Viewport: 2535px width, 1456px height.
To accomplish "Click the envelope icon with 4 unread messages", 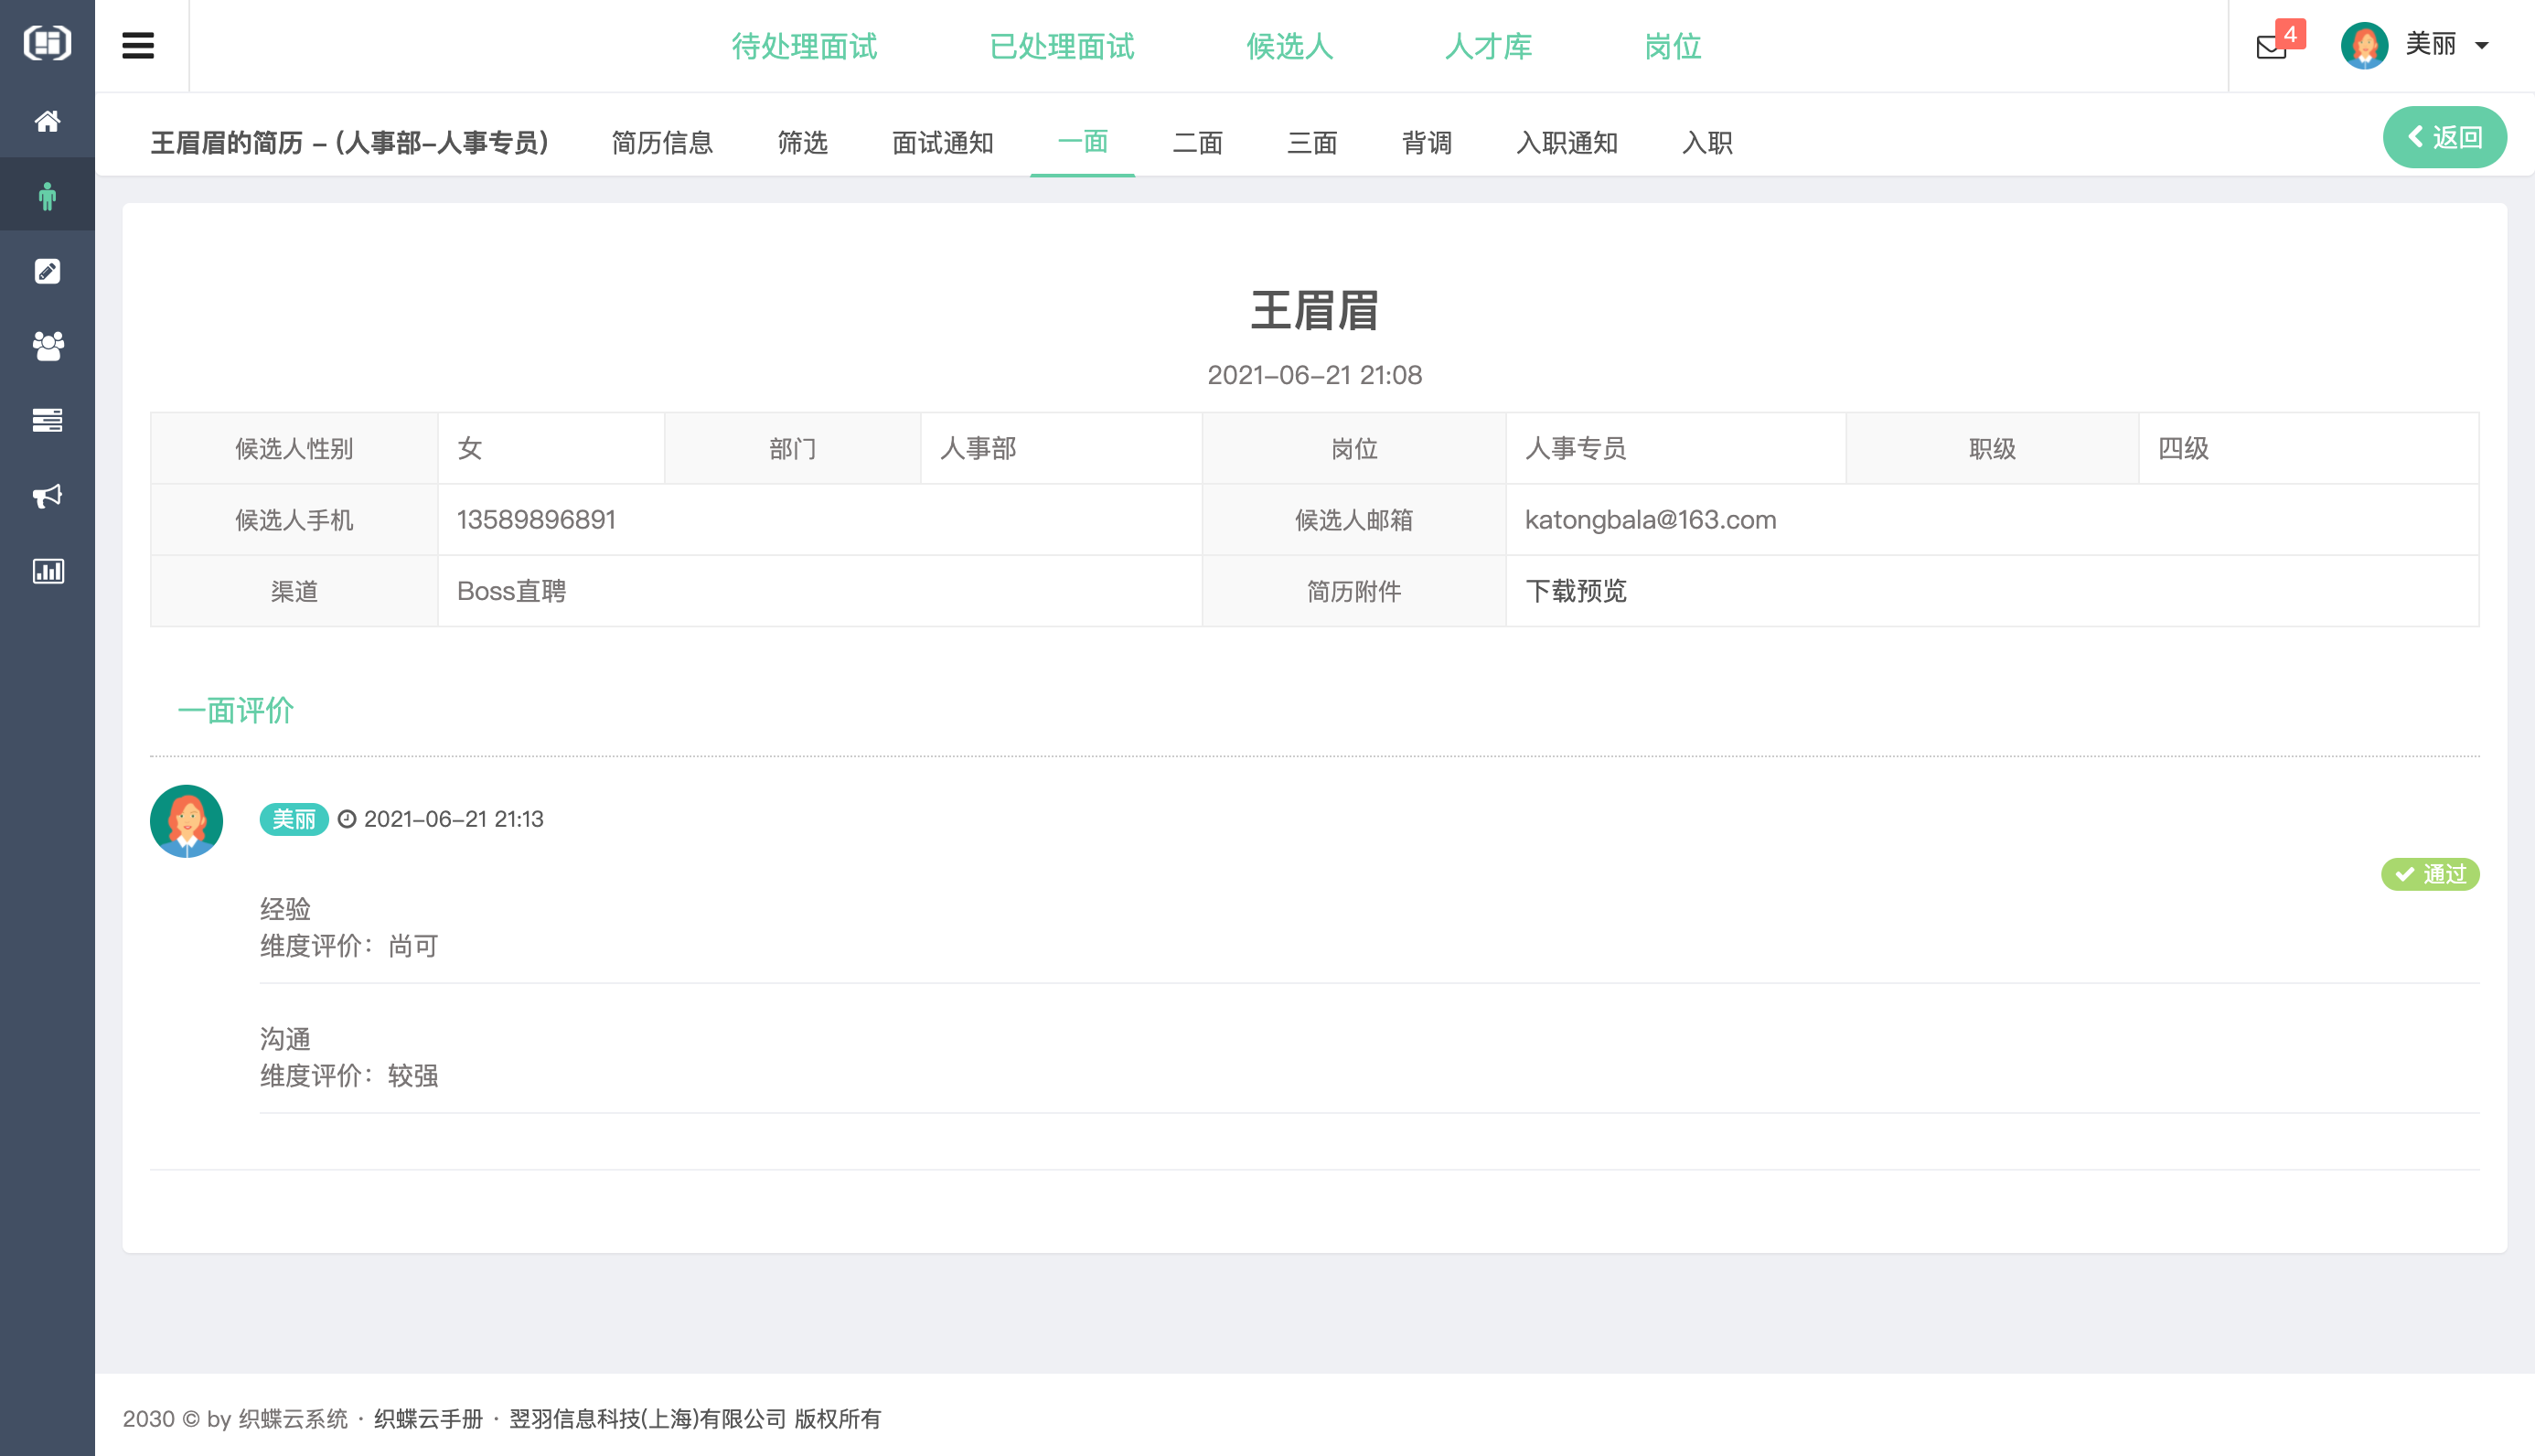I will pyautogui.click(x=2271, y=46).
